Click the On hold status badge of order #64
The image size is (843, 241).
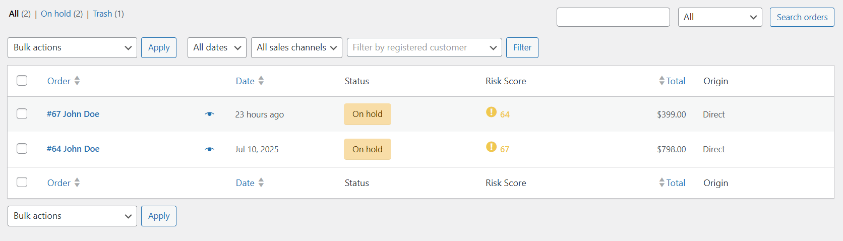(x=368, y=149)
